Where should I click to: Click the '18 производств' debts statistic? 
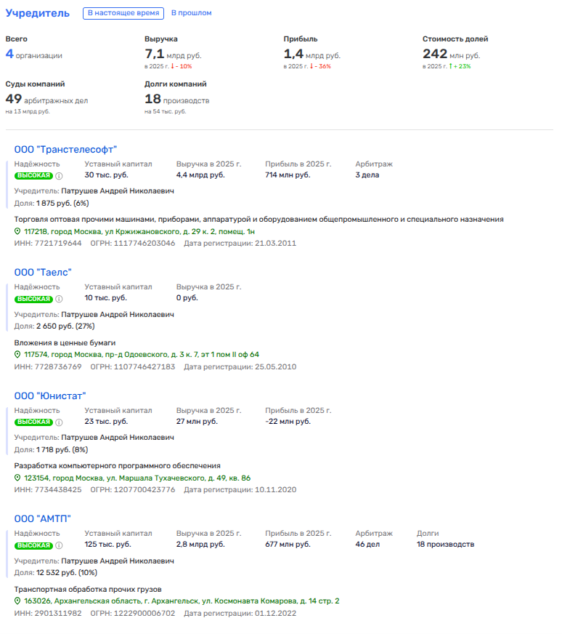coord(176,99)
